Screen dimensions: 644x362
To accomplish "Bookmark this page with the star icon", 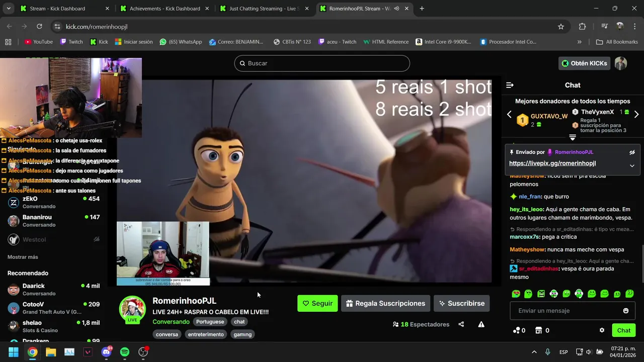I will [x=561, y=27].
